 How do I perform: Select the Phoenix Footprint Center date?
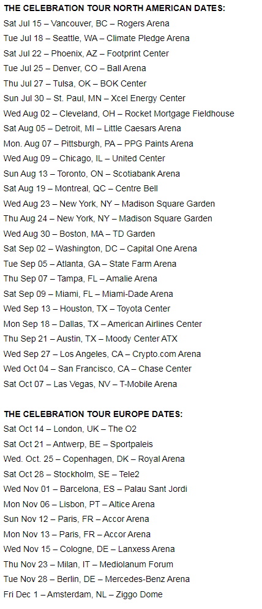(x=86, y=53)
